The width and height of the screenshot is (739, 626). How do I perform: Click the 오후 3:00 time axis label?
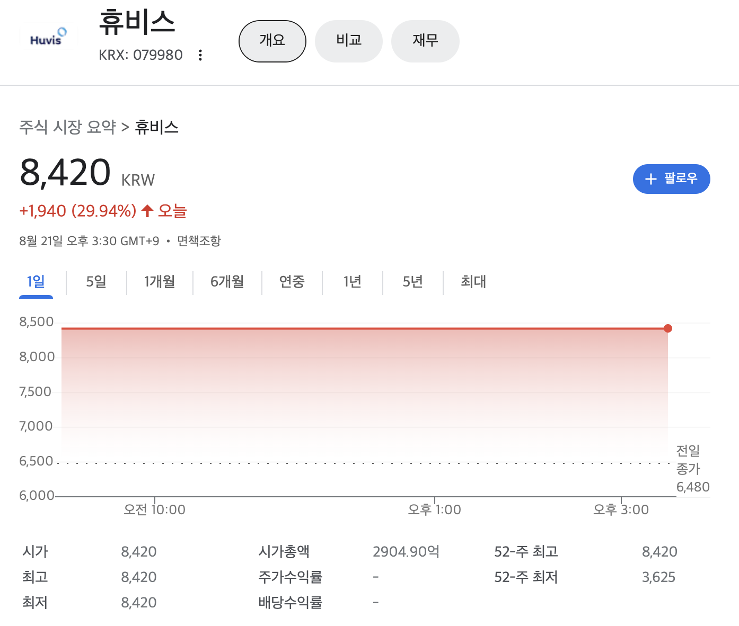coord(621,510)
